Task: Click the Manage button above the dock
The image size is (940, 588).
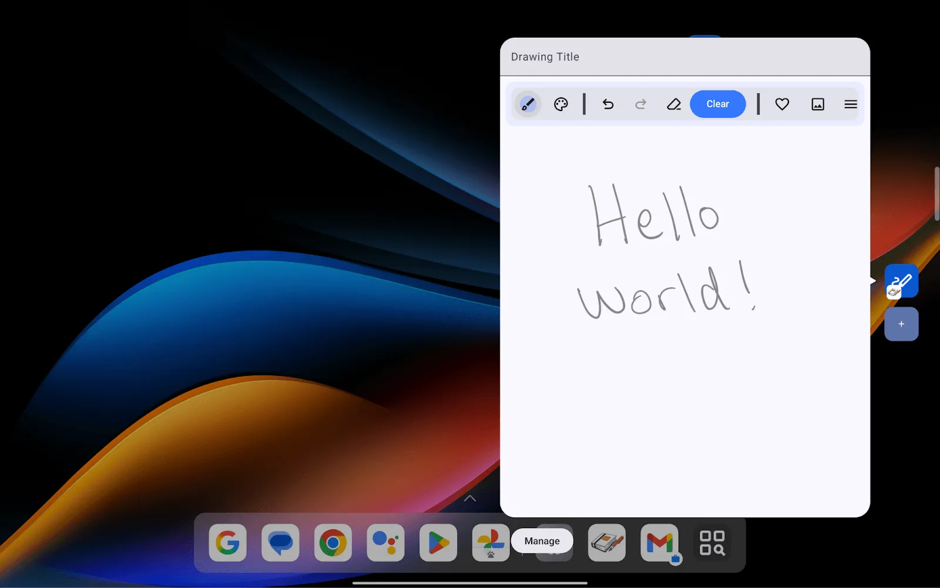Action: (542, 540)
